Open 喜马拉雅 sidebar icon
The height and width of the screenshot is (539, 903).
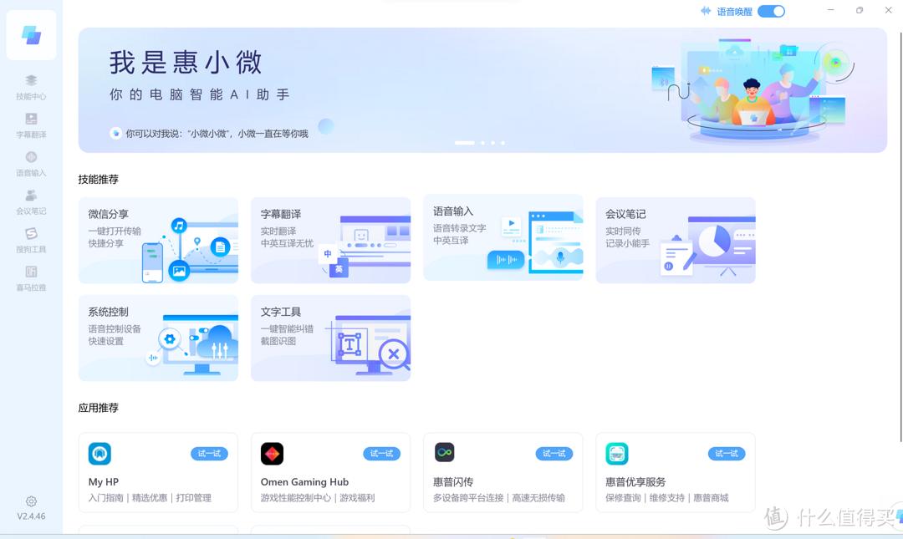[31, 278]
